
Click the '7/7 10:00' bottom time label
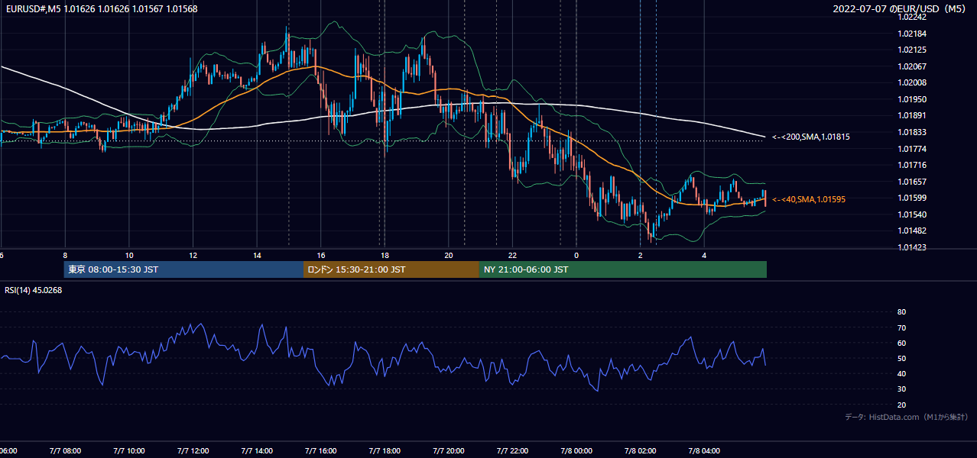(128, 451)
